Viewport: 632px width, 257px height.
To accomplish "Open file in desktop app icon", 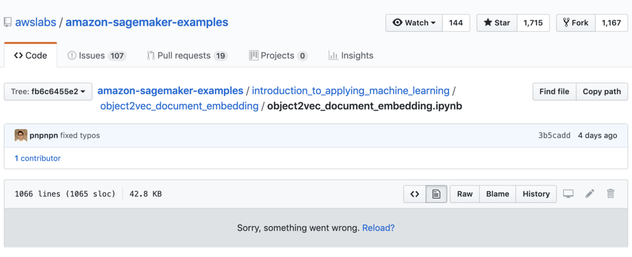I will [x=568, y=194].
